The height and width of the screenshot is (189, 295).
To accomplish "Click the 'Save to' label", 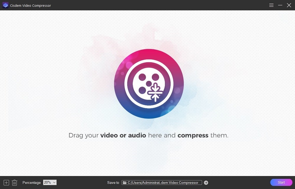I will click(113, 183).
